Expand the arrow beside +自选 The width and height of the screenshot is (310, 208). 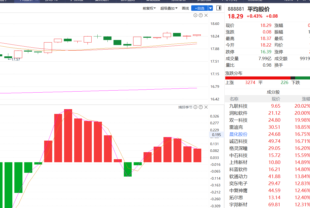tap(210, 8)
